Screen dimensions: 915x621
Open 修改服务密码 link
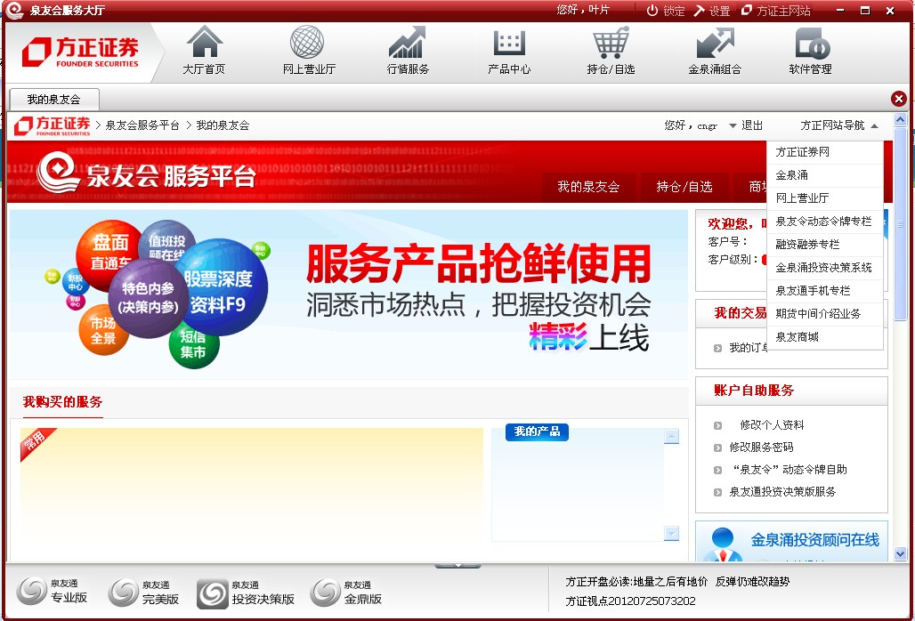[761, 448]
